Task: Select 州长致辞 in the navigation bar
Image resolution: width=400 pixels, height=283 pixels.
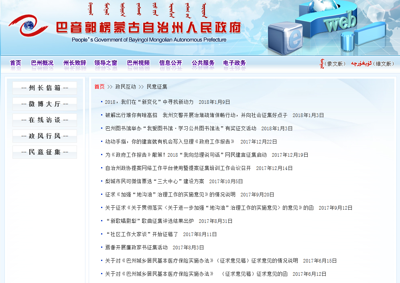Action: [x=75, y=63]
